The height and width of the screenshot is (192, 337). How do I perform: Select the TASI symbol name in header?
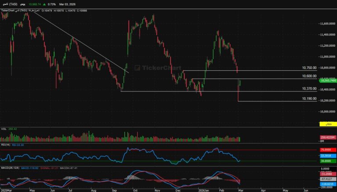point(12,4)
